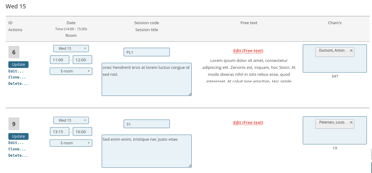
Task: Click end time field showing 12:00
Action: [82, 60]
